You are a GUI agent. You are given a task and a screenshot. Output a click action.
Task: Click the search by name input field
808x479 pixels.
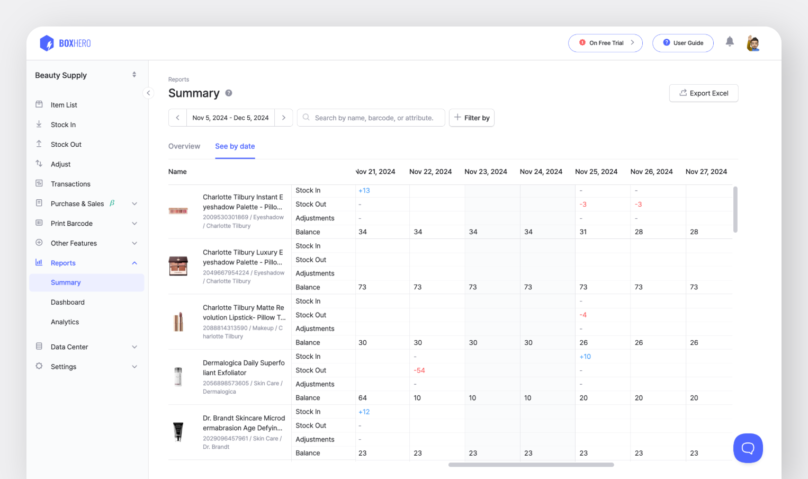point(374,118)
